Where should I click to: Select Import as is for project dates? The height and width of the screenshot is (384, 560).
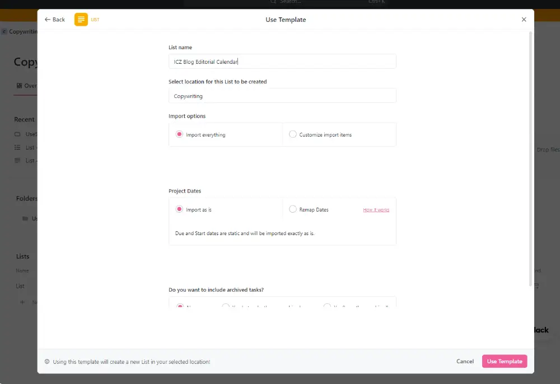pos(180,209)
